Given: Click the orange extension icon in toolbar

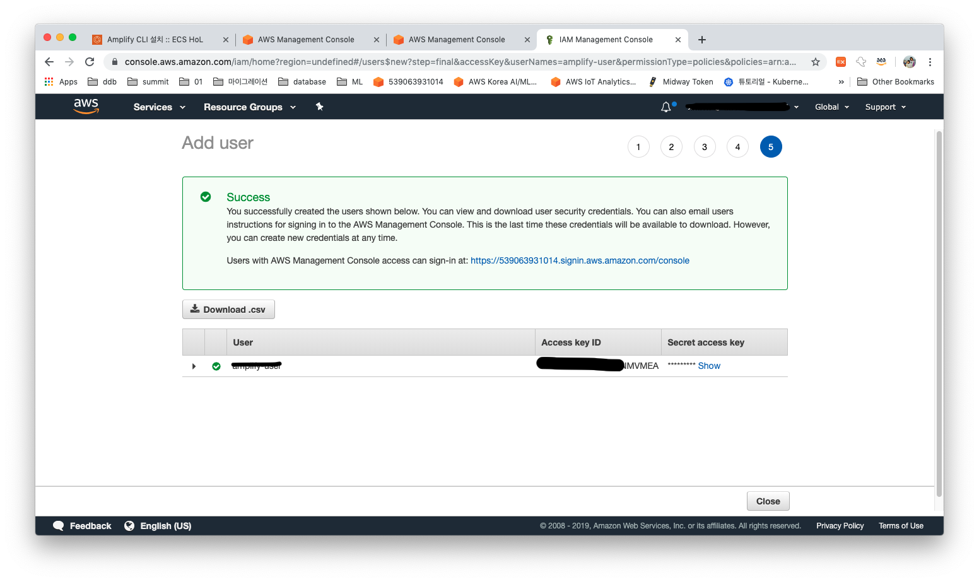Looking at the screenshot, I should pyautogui.click(x=841, y=62).
